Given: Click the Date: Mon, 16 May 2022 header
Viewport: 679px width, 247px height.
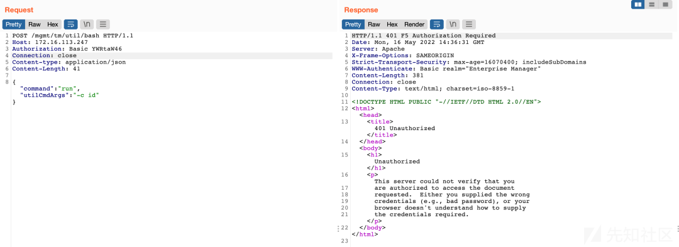Looking at the screenshot, I should pyautogui.click(x=418, y=42).
